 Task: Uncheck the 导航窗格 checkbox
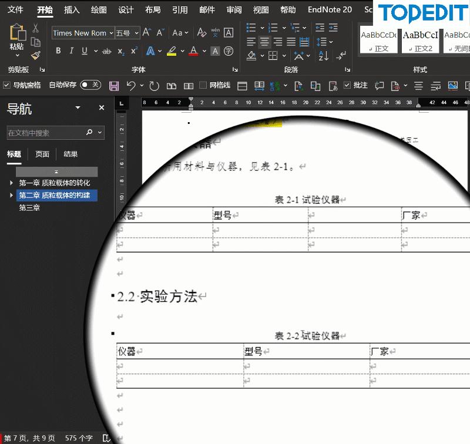(x=6, y=85)
